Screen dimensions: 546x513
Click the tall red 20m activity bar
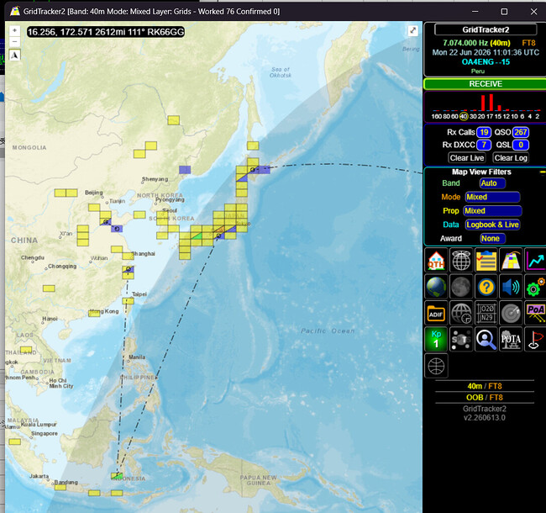[483, 103]
